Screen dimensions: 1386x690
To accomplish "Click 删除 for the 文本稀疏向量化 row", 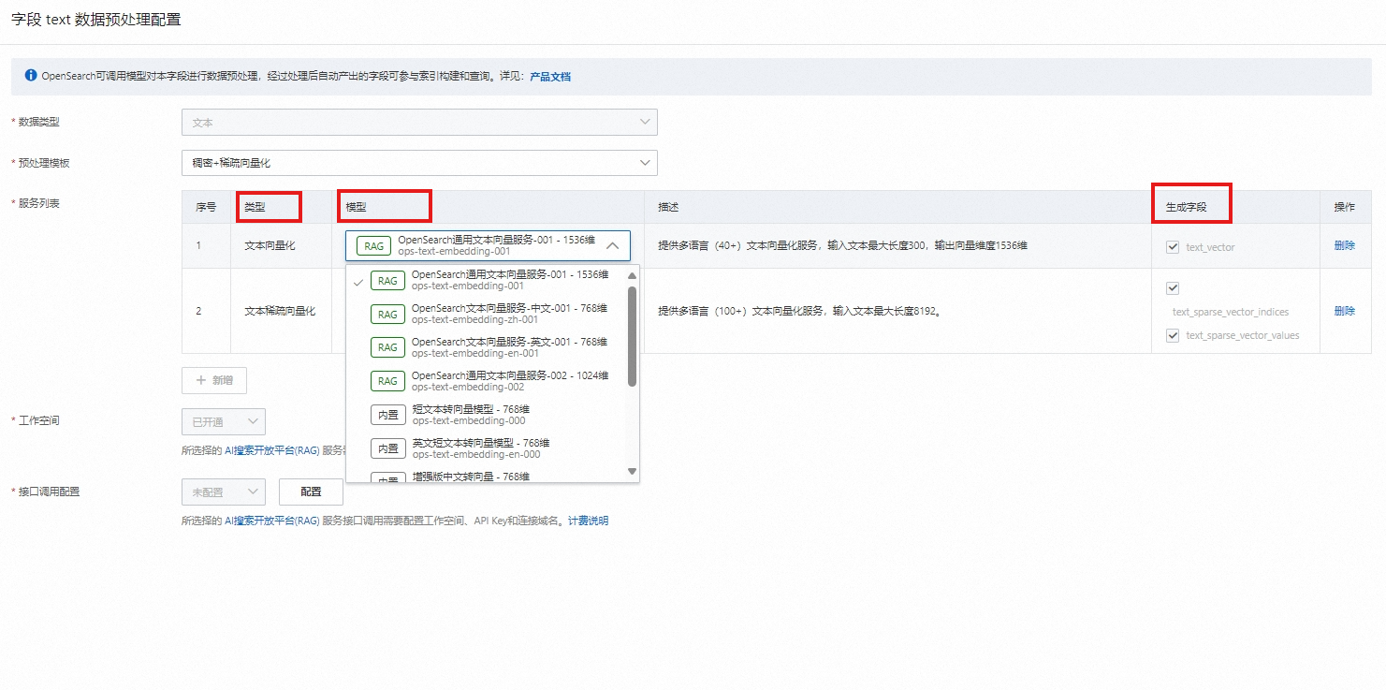I will [x=1344, y=311].
